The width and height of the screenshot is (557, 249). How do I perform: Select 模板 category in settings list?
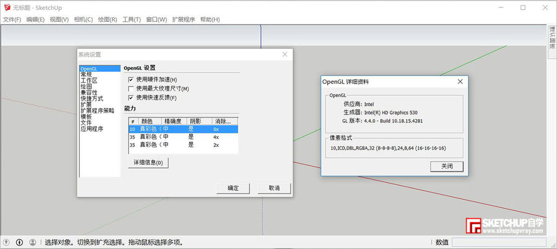(100, 117)
